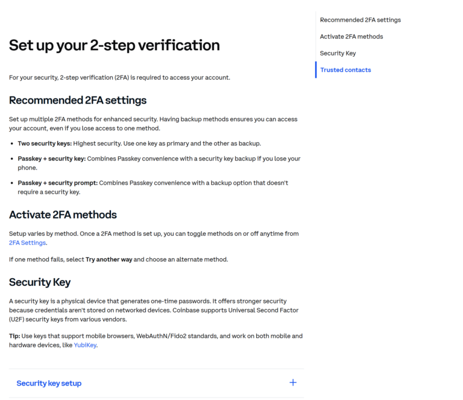This screenshot has height=400, width=463.
Task: Open the Security key setup accordion title
Action: point(49,383)
